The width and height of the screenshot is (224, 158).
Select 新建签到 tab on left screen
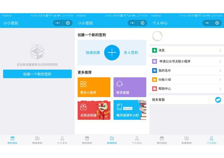click(x=37, y=140)
